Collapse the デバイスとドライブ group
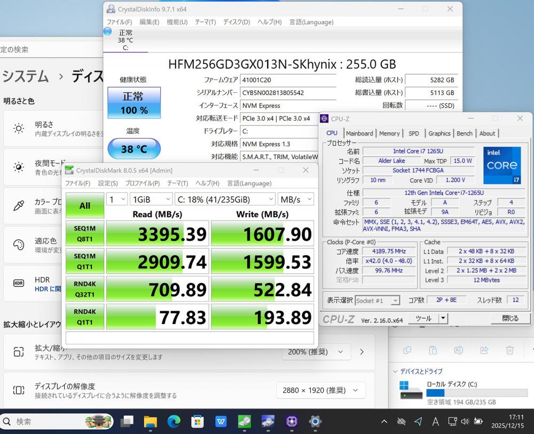The width and height of the screenshot is (534, 434). point(395,372)
